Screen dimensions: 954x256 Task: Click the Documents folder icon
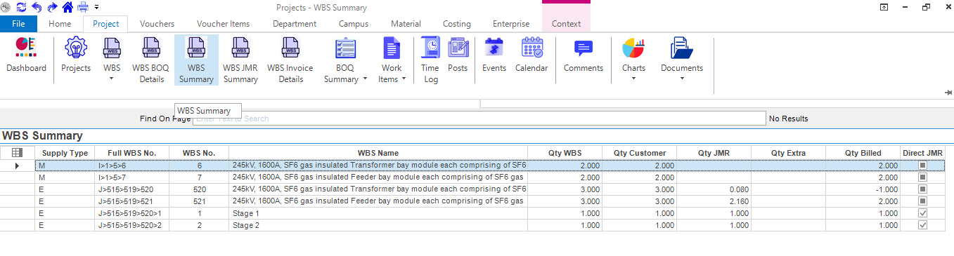682,48
